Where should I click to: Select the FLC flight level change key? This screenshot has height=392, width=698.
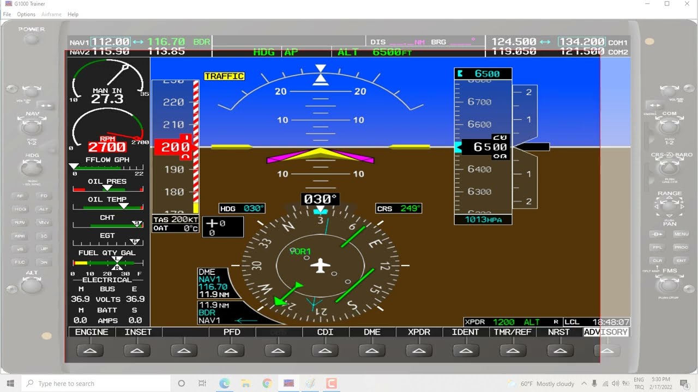coord(20,262)
